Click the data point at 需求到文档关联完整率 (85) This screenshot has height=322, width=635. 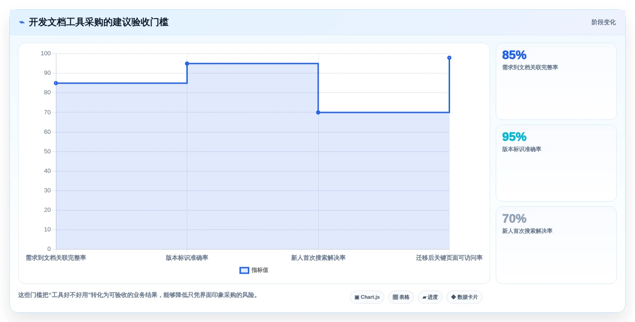point(56,83)
